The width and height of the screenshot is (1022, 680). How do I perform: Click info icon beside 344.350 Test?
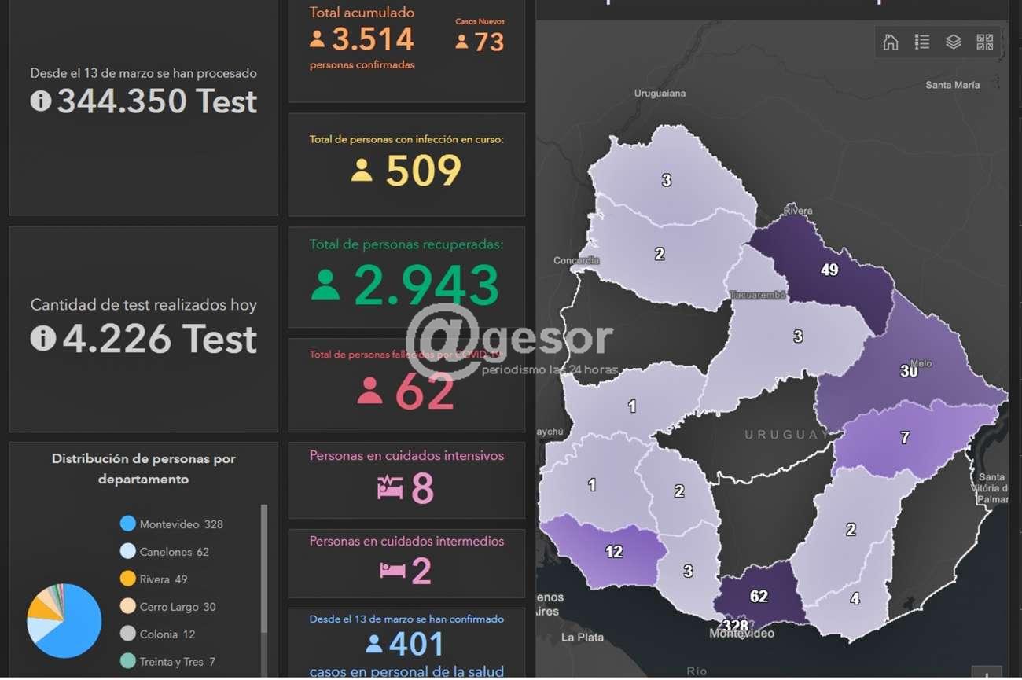point(41,101)
